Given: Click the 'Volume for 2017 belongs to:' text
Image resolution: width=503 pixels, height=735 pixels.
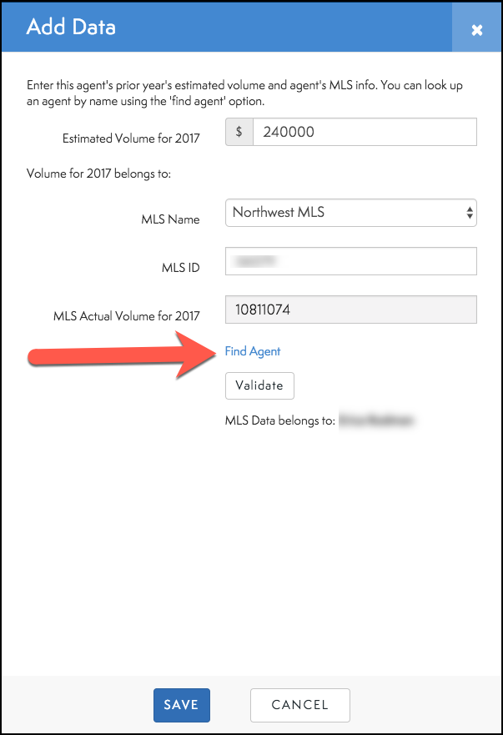Looking at the screenshot, I should (x=98, y=174).
